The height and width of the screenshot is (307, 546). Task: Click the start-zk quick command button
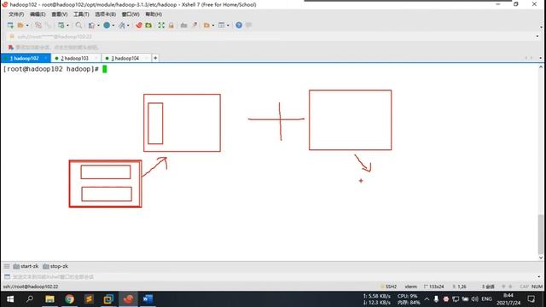26,266
